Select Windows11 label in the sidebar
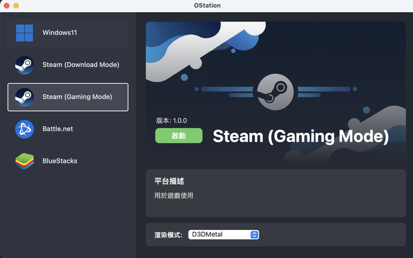Screen dimensions: 413x258 (60, 33)
